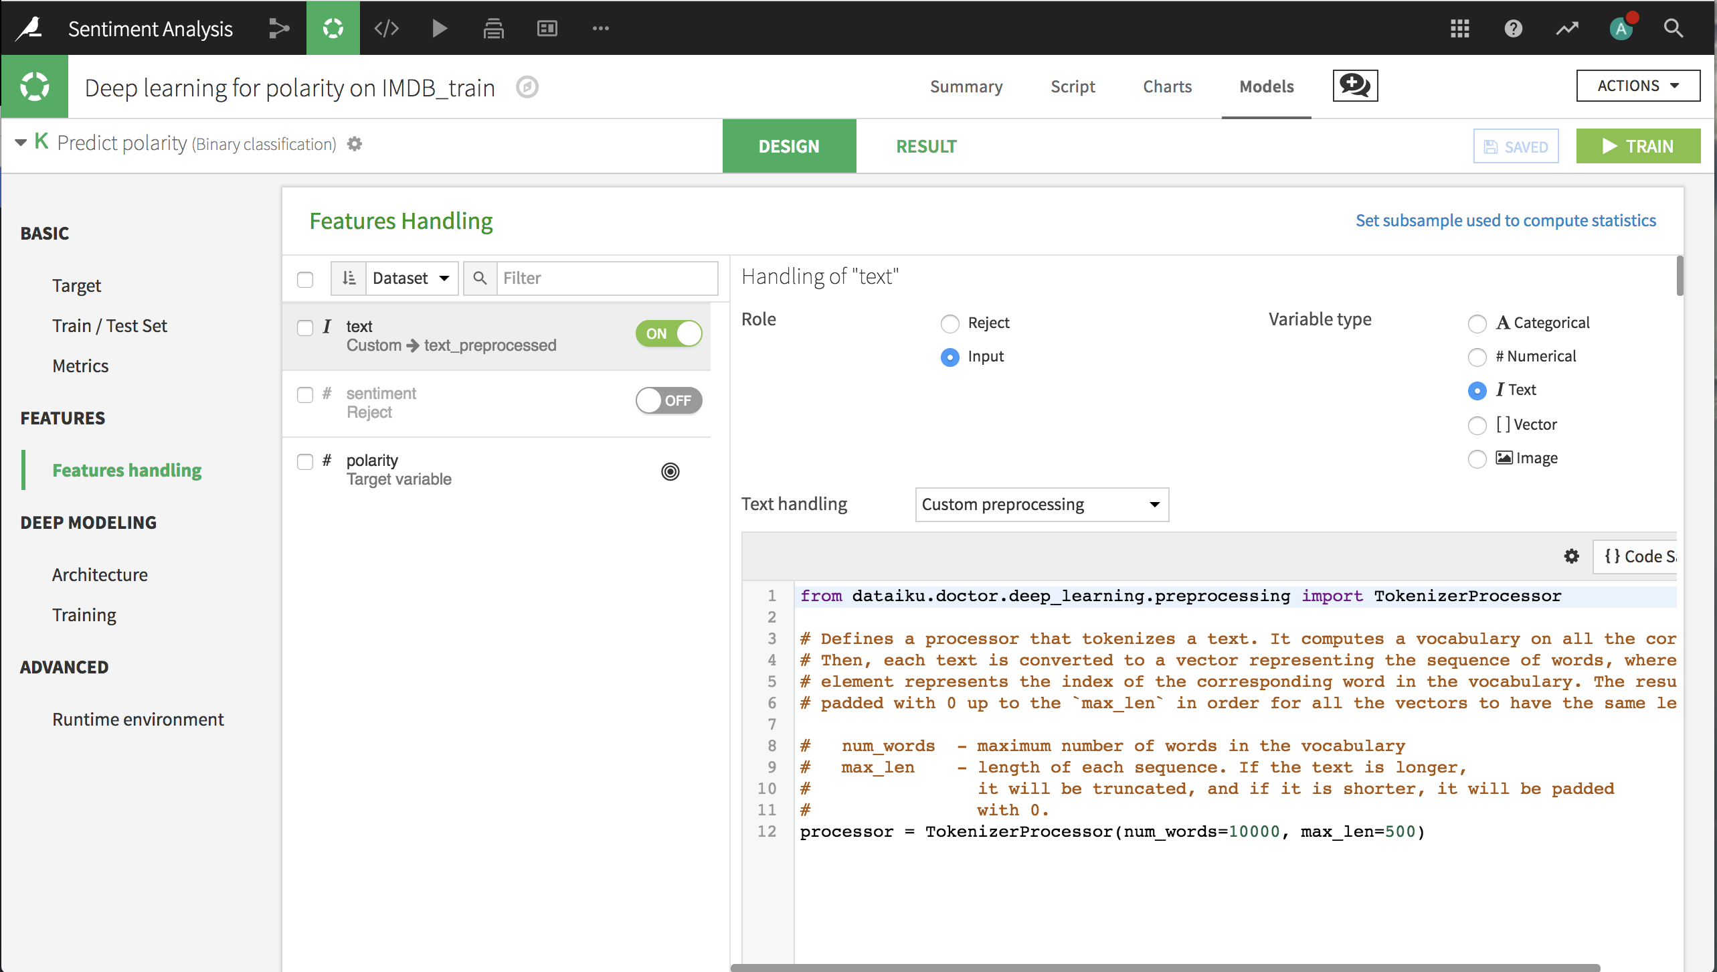Open the stacked pages icon in top bar
This screenshot has height=972, width=1717.
point(493,28)
